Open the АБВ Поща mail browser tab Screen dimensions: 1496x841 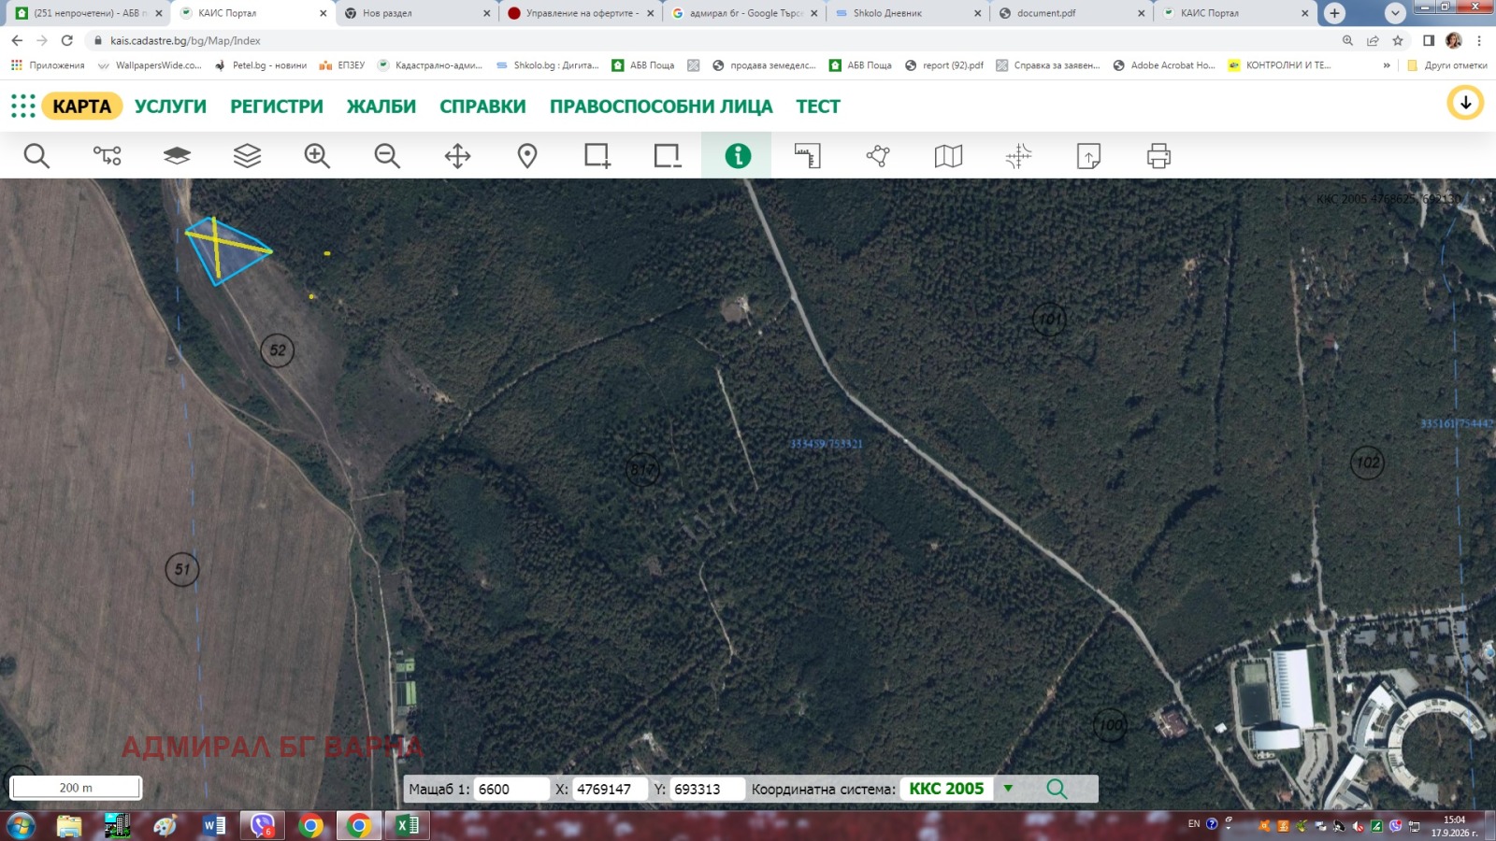pyautogui.click(x=89, y=13)
